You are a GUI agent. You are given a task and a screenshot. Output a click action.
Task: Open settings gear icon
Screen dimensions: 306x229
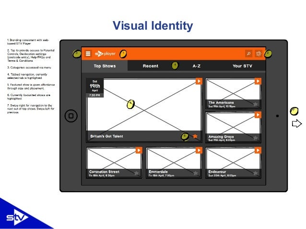pos(259,54)
